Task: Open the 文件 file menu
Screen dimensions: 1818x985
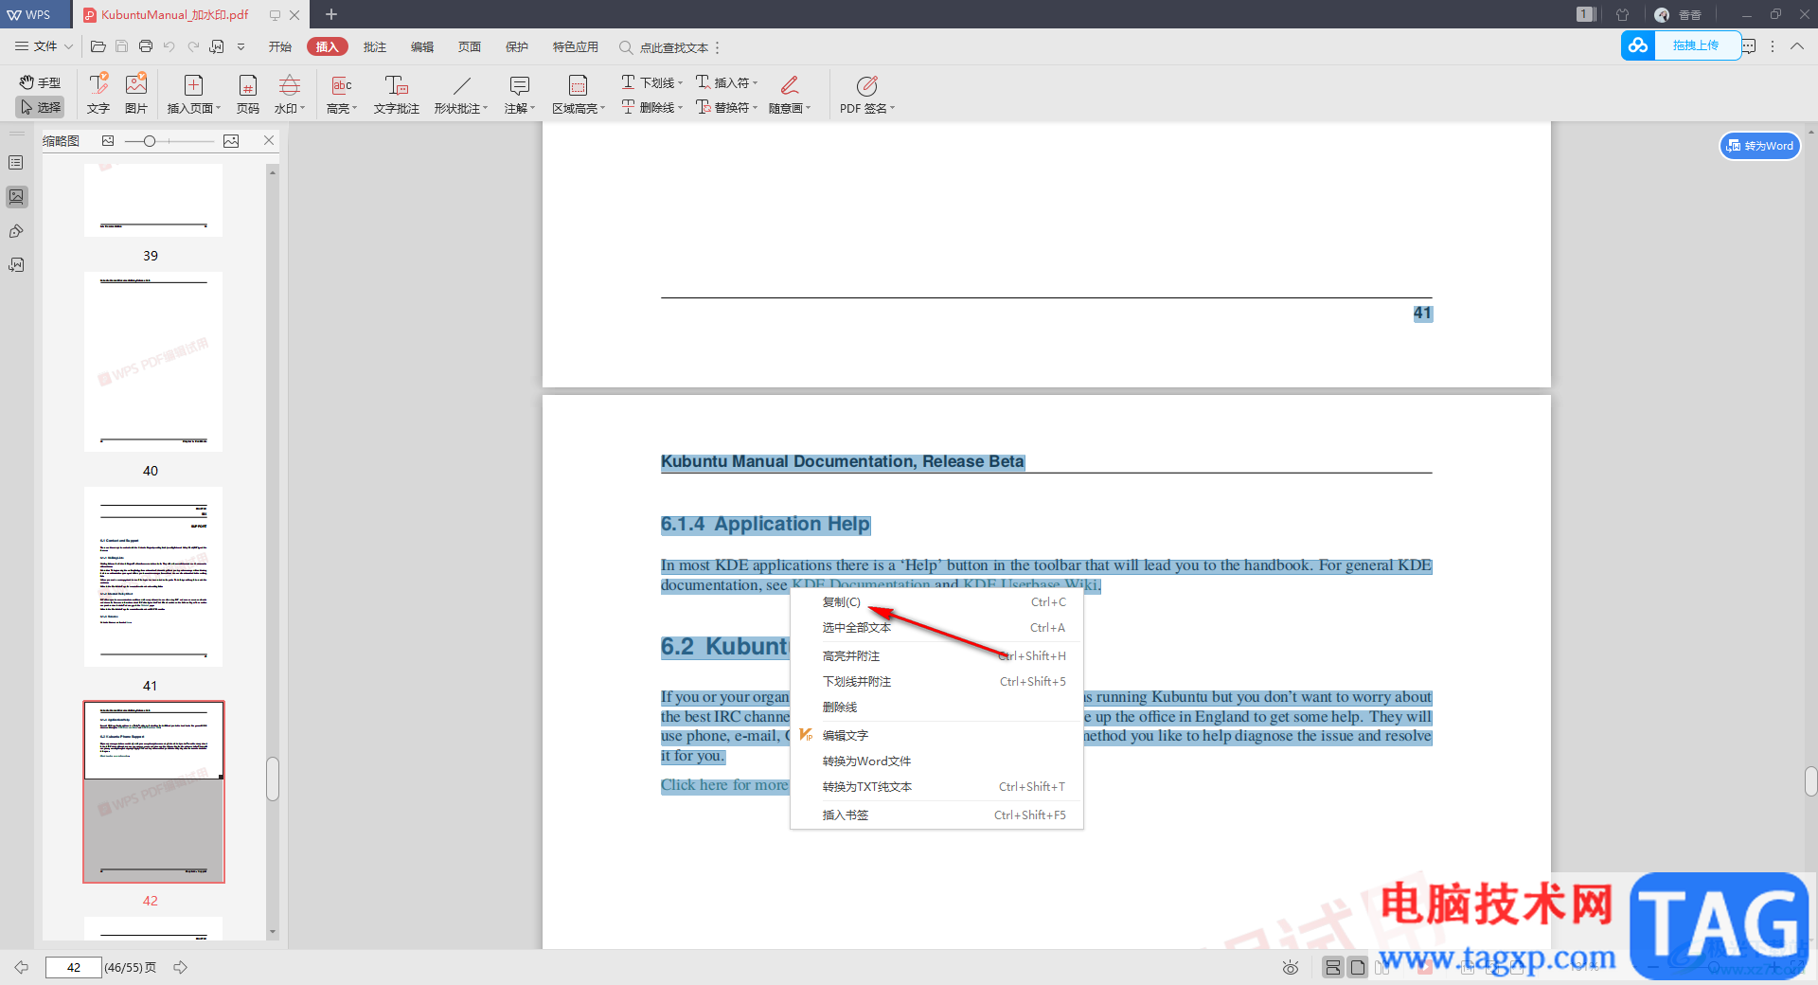Action: [x=44, y=46]
